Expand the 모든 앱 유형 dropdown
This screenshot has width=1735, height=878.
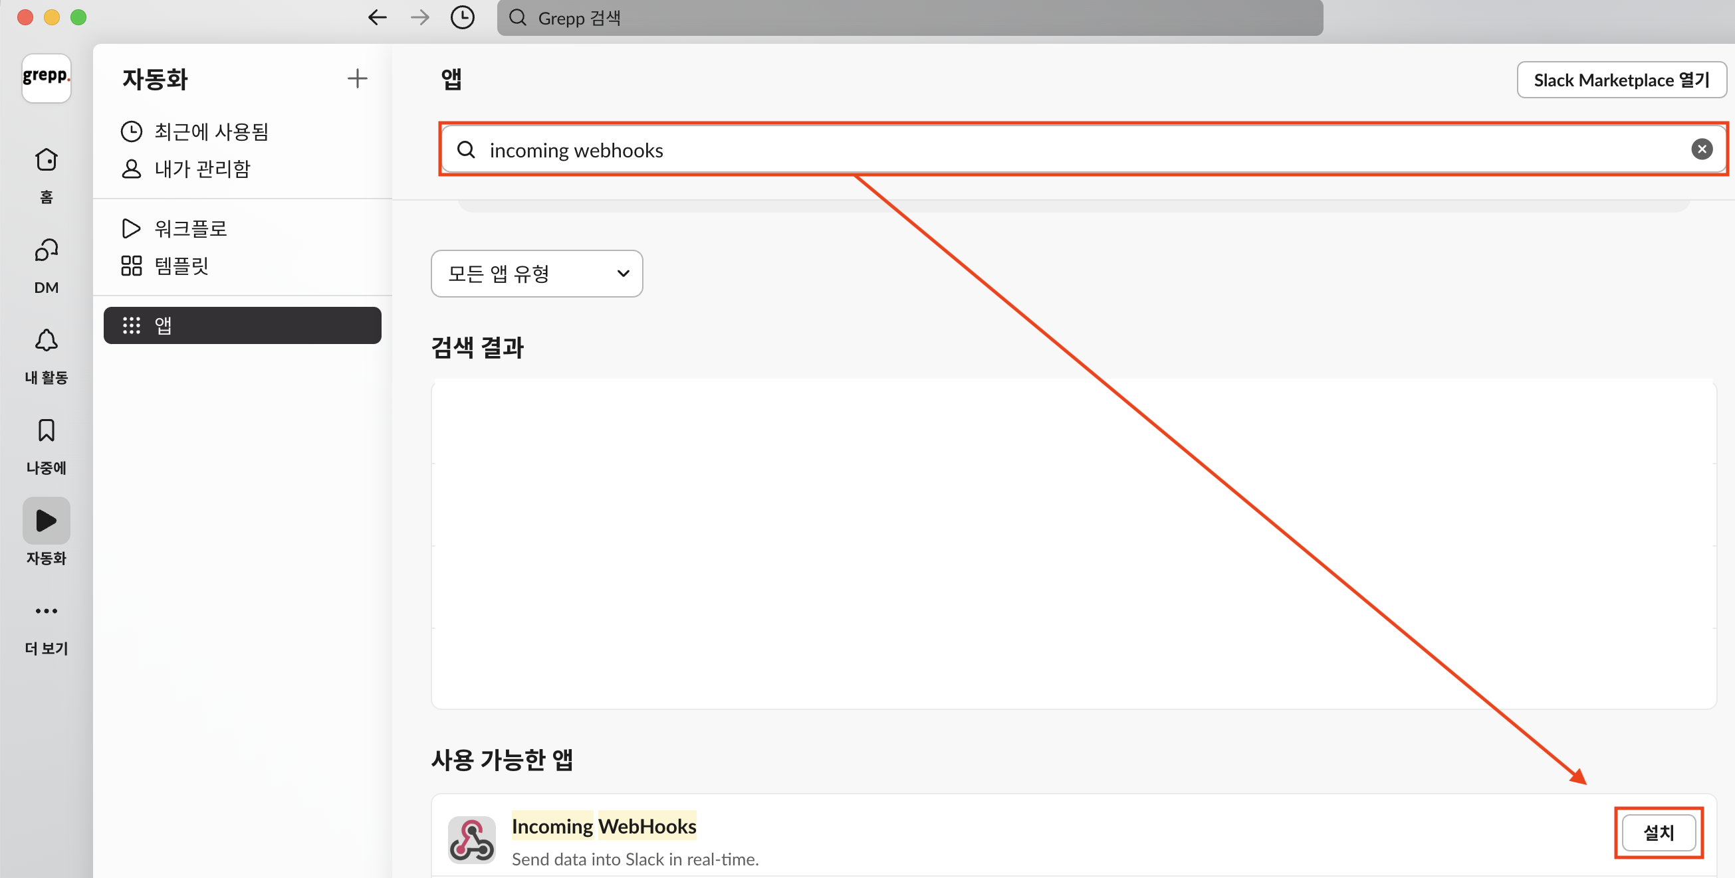pyautogui.click(x=536, y=274)
